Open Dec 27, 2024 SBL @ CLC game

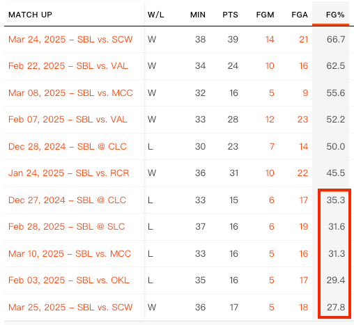[67, 200]
